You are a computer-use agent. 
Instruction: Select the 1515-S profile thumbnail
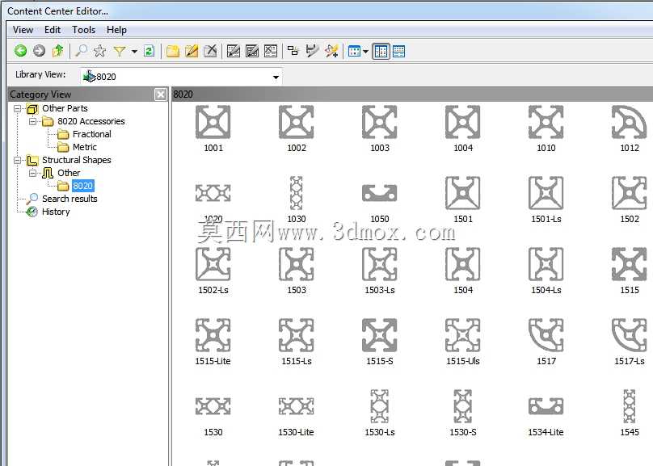pos(379,335)
